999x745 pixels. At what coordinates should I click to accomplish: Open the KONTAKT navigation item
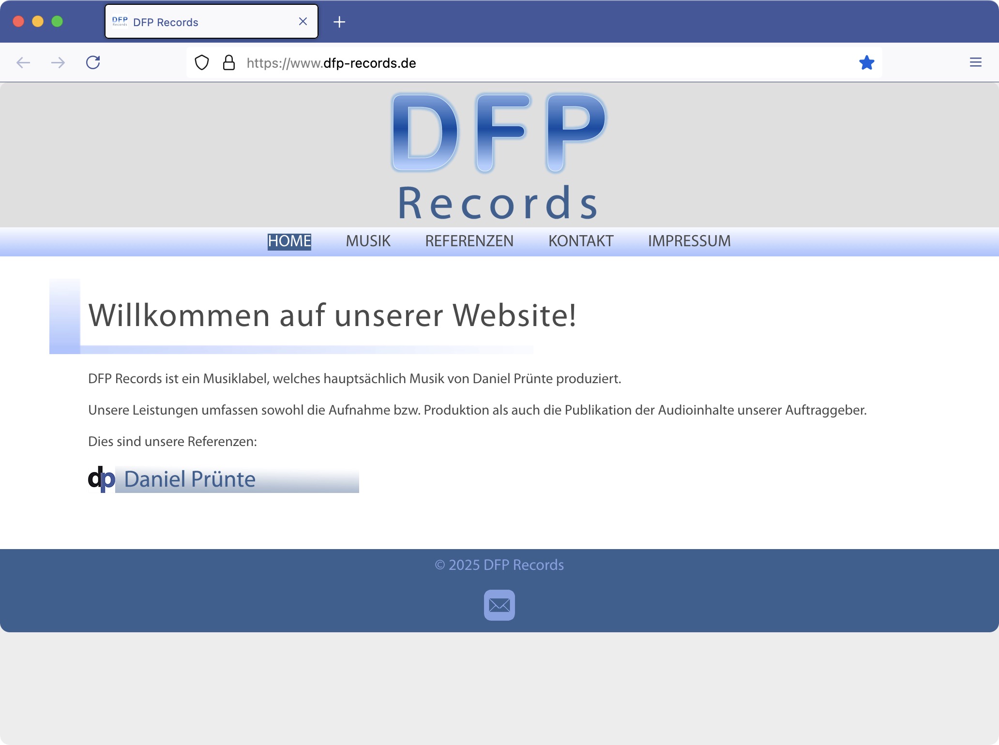[581, 241]
